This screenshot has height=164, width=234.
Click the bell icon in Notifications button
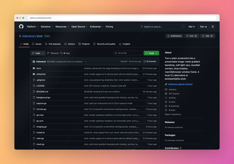(168, 36)
